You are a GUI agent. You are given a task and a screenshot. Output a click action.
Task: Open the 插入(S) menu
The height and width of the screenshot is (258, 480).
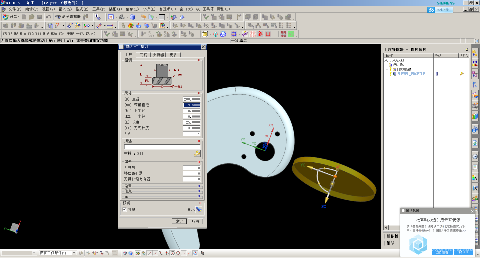[65, 9]
